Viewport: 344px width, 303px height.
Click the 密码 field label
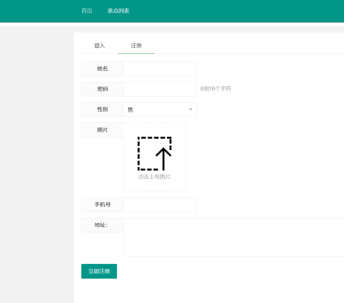click(103, 89)
